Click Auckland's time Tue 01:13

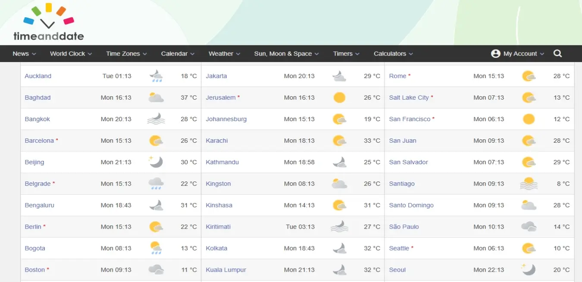pyautogui.click(x=117, y=76)
